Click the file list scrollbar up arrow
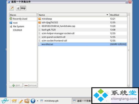The width and height of the screenshot is (139, 104). (128, 14)
